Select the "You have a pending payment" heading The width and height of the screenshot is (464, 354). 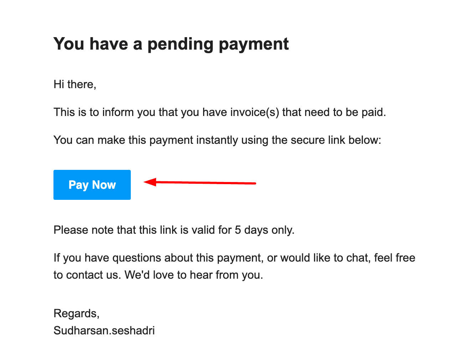[x=171, y=44]
